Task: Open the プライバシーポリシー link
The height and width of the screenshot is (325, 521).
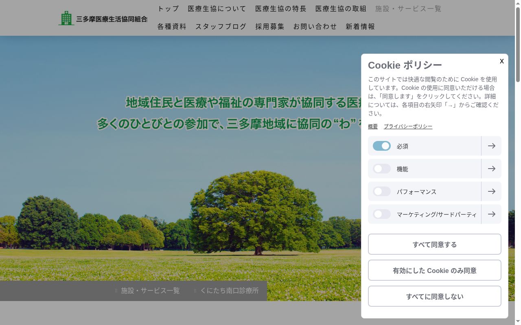Action: tap(408, 126)
